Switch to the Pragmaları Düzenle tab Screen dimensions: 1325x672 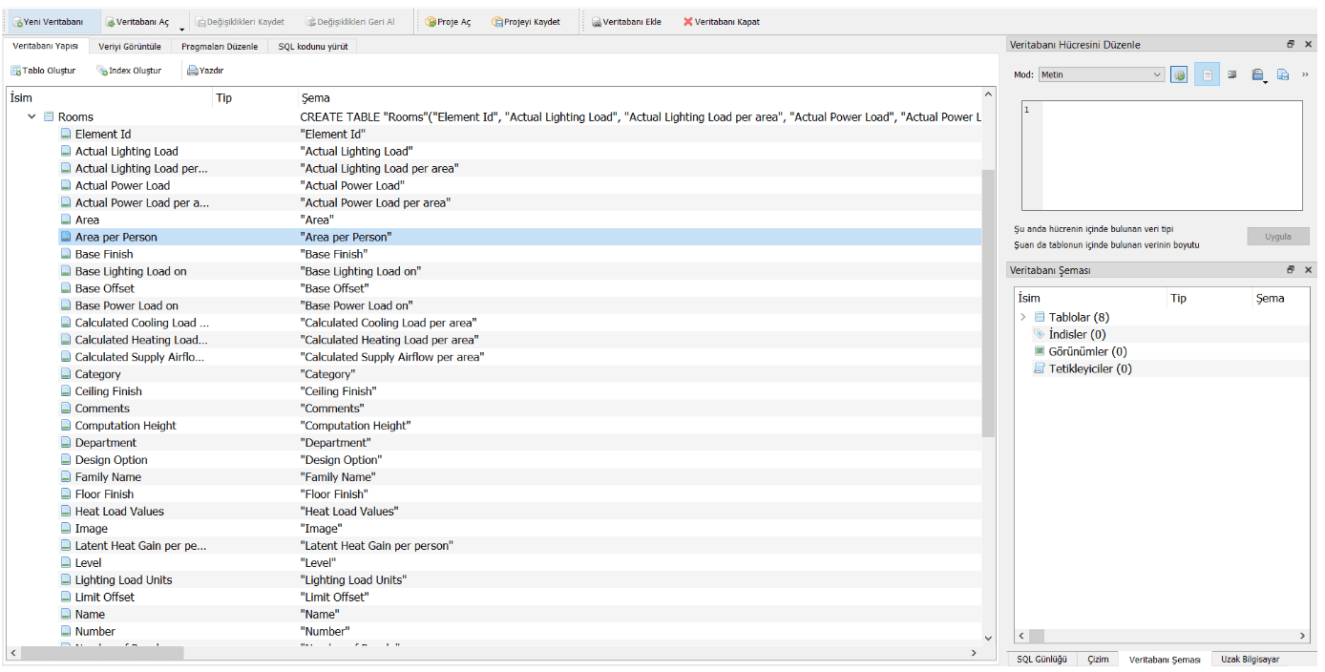click(x=220, y=46)
